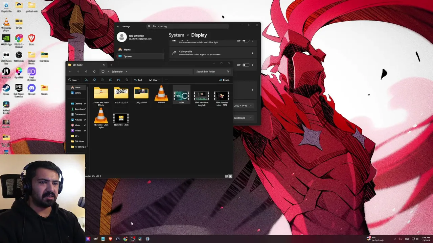Image resolution: width=433 pixels, height=243 pixels.
Task: Toggle the Night light switch in Settings
Action: (x=246, y=40)
